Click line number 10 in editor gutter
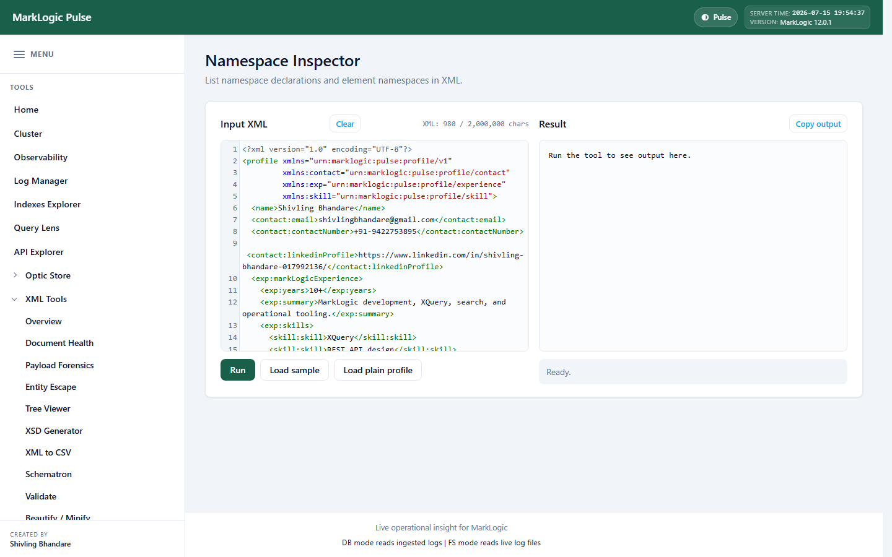This screenshot has height=557, width=892. pyautogui.click(x=232, y=278)
